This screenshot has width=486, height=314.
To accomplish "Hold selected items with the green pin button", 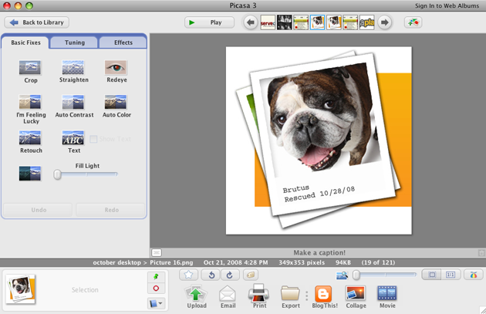I will (x=157, y=275).
